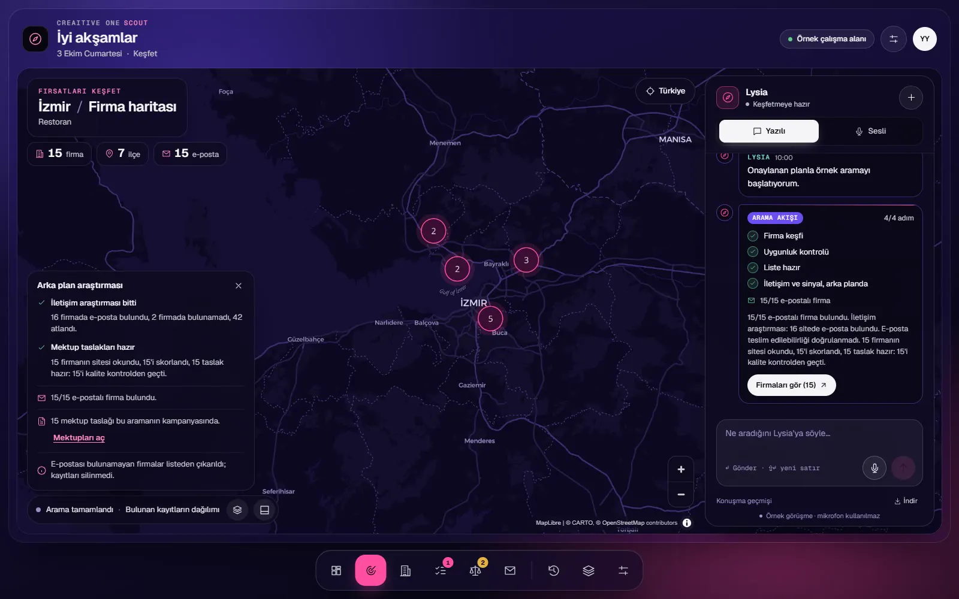959x599 pixels.
Task: Click the compass logo next to İyi akşamlar
Action: click(35, 39)
